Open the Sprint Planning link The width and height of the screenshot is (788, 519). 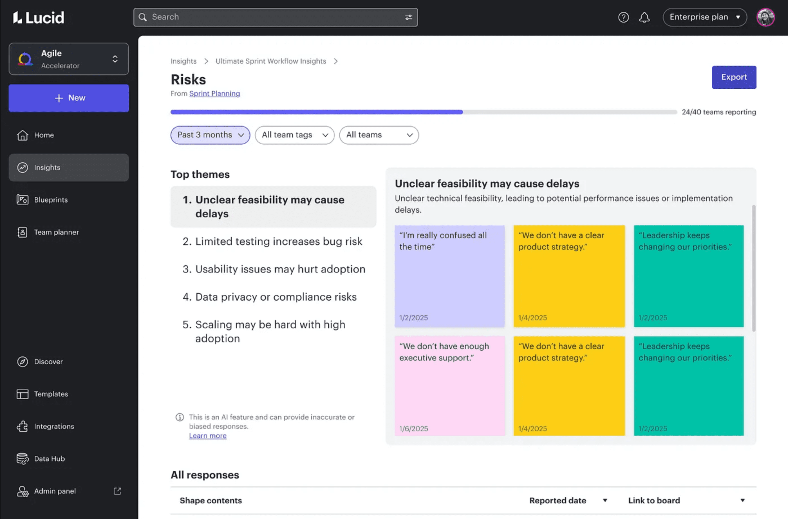pos(214,93)
